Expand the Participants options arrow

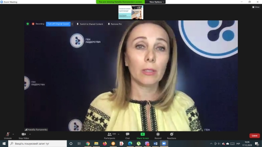tap(118, 134)
